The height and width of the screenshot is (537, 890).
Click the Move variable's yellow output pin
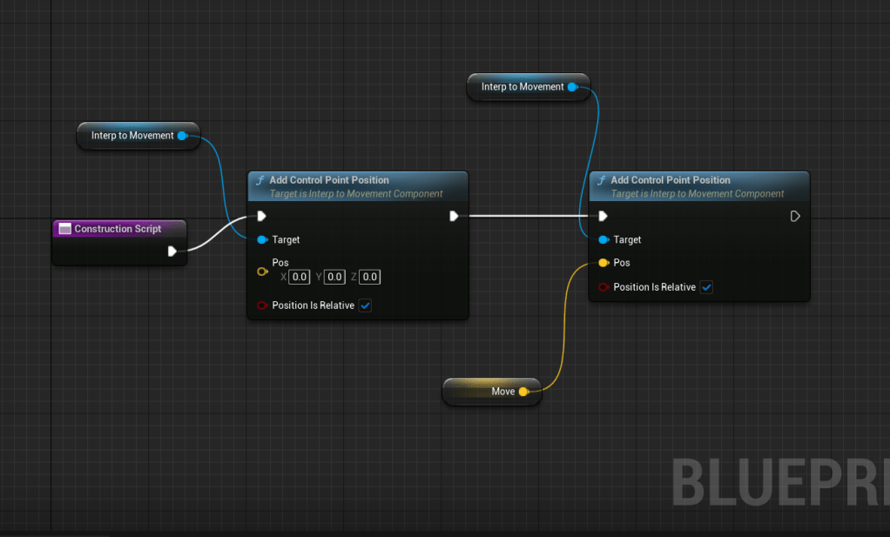tap(523, 392)
